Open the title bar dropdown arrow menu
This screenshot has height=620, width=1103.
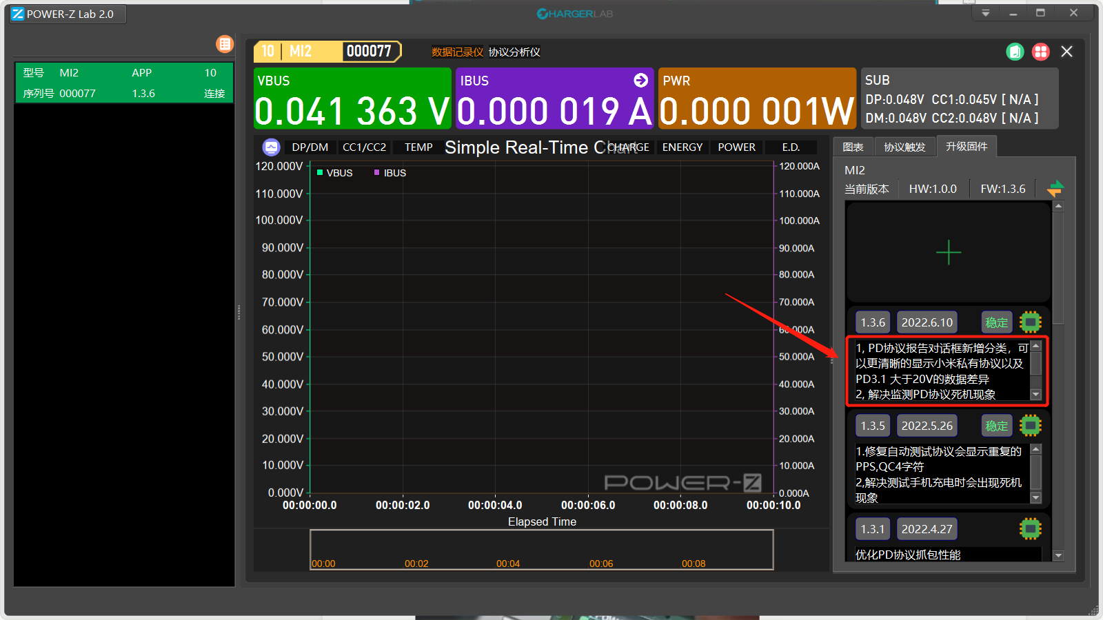point(985,13)
